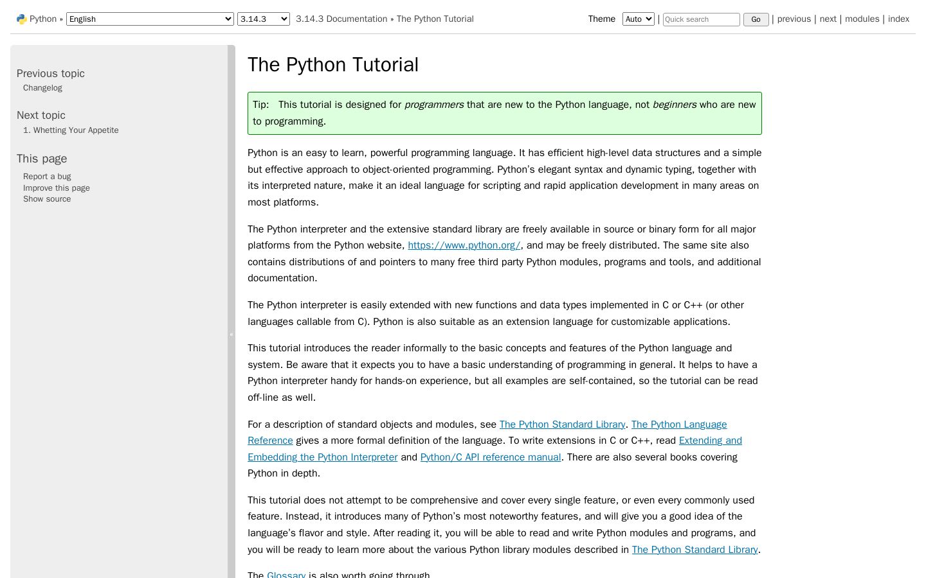Click the This page sidebar heading
926x578 pixels.
pos(42,159)
